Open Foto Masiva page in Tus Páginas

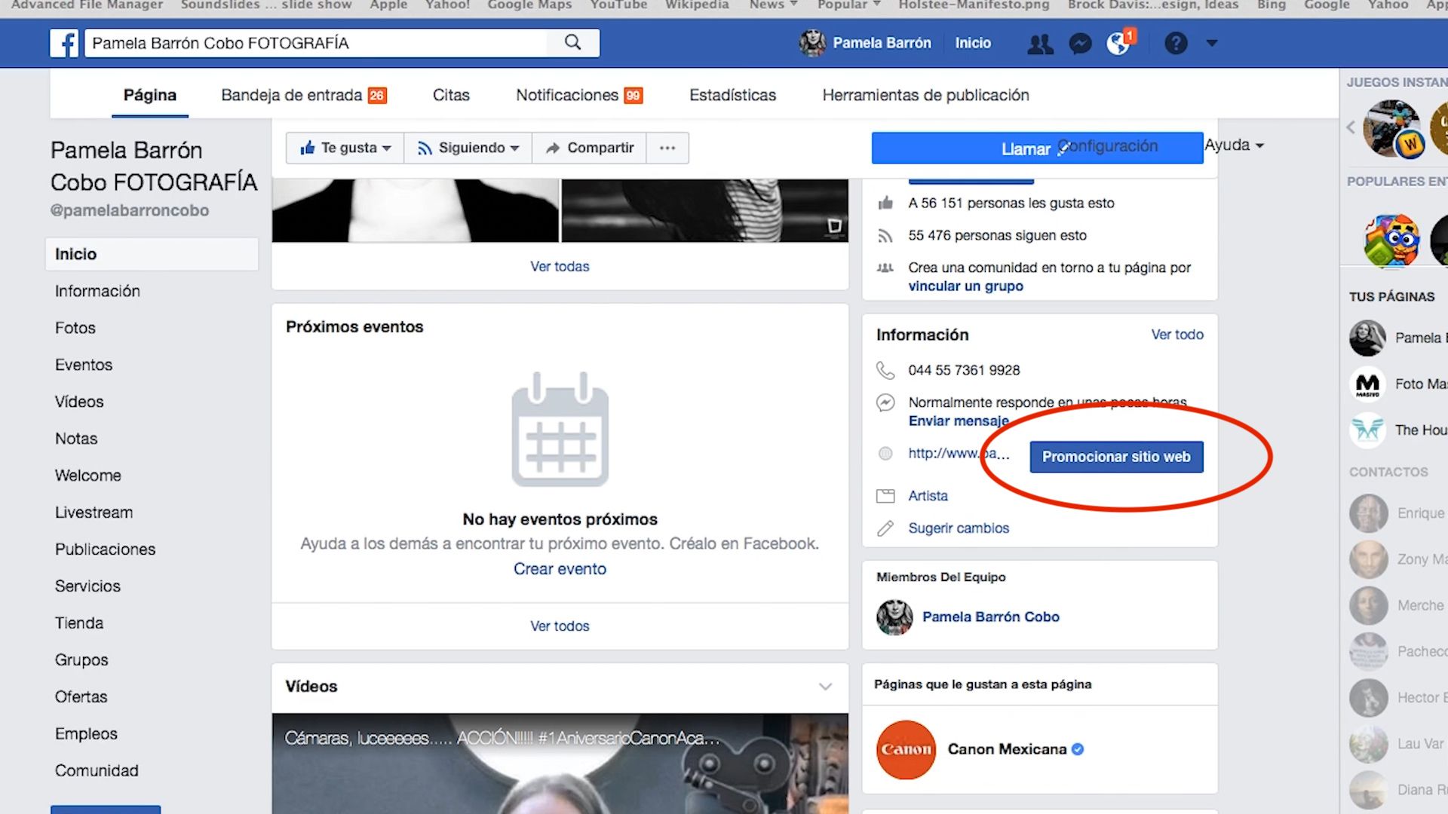click(1397, 384)
